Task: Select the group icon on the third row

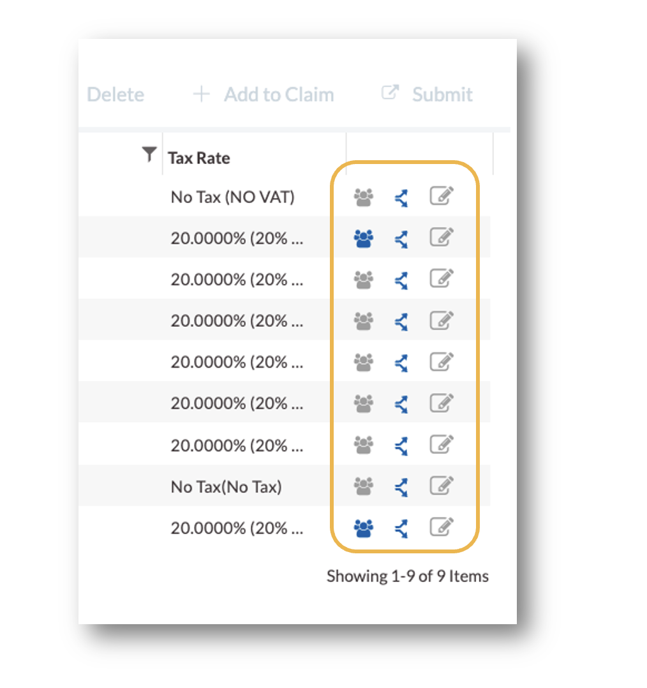Action: coord(362,279)
